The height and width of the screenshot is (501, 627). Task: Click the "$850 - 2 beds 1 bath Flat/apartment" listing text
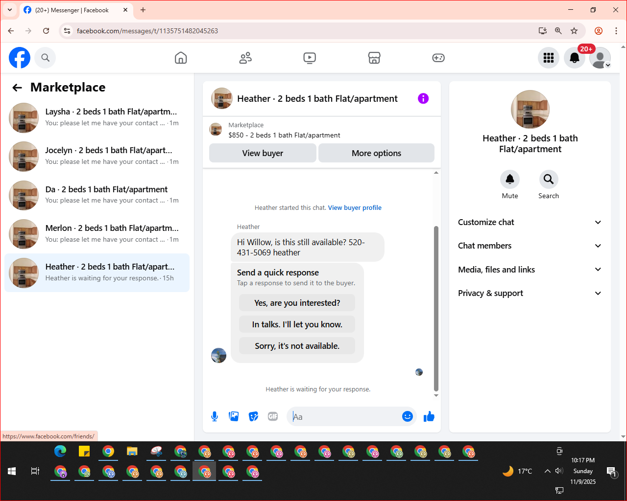[x=284, y=135]
